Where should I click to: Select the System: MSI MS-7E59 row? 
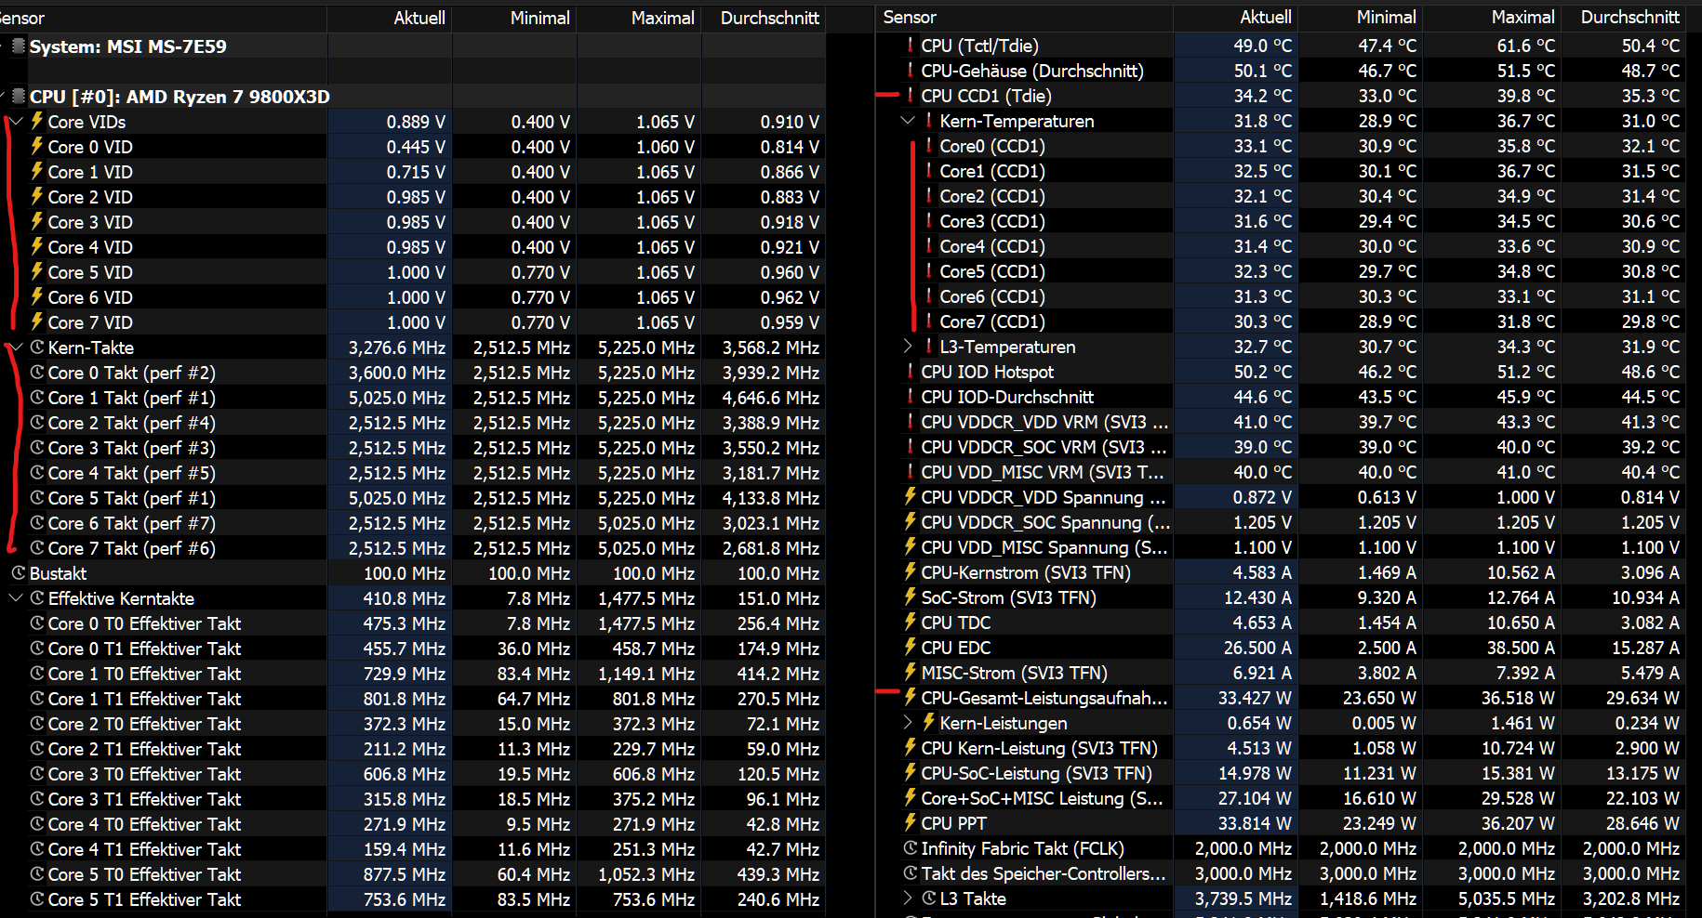[413, 46]
